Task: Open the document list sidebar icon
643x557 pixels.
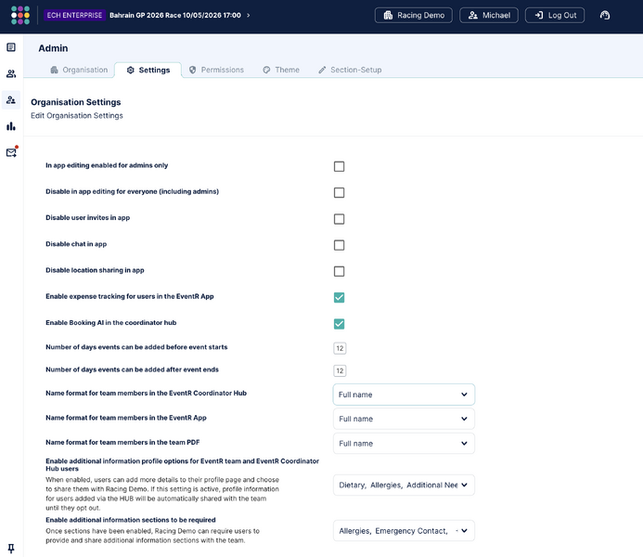Action: 11,47
